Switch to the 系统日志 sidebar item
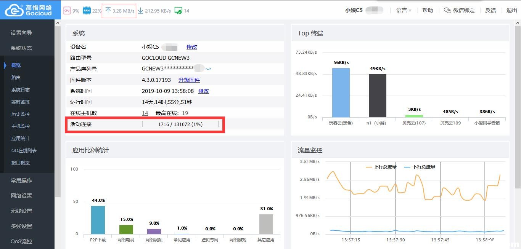The width and height of the screenshot is (521, 249). coord(19,89)
